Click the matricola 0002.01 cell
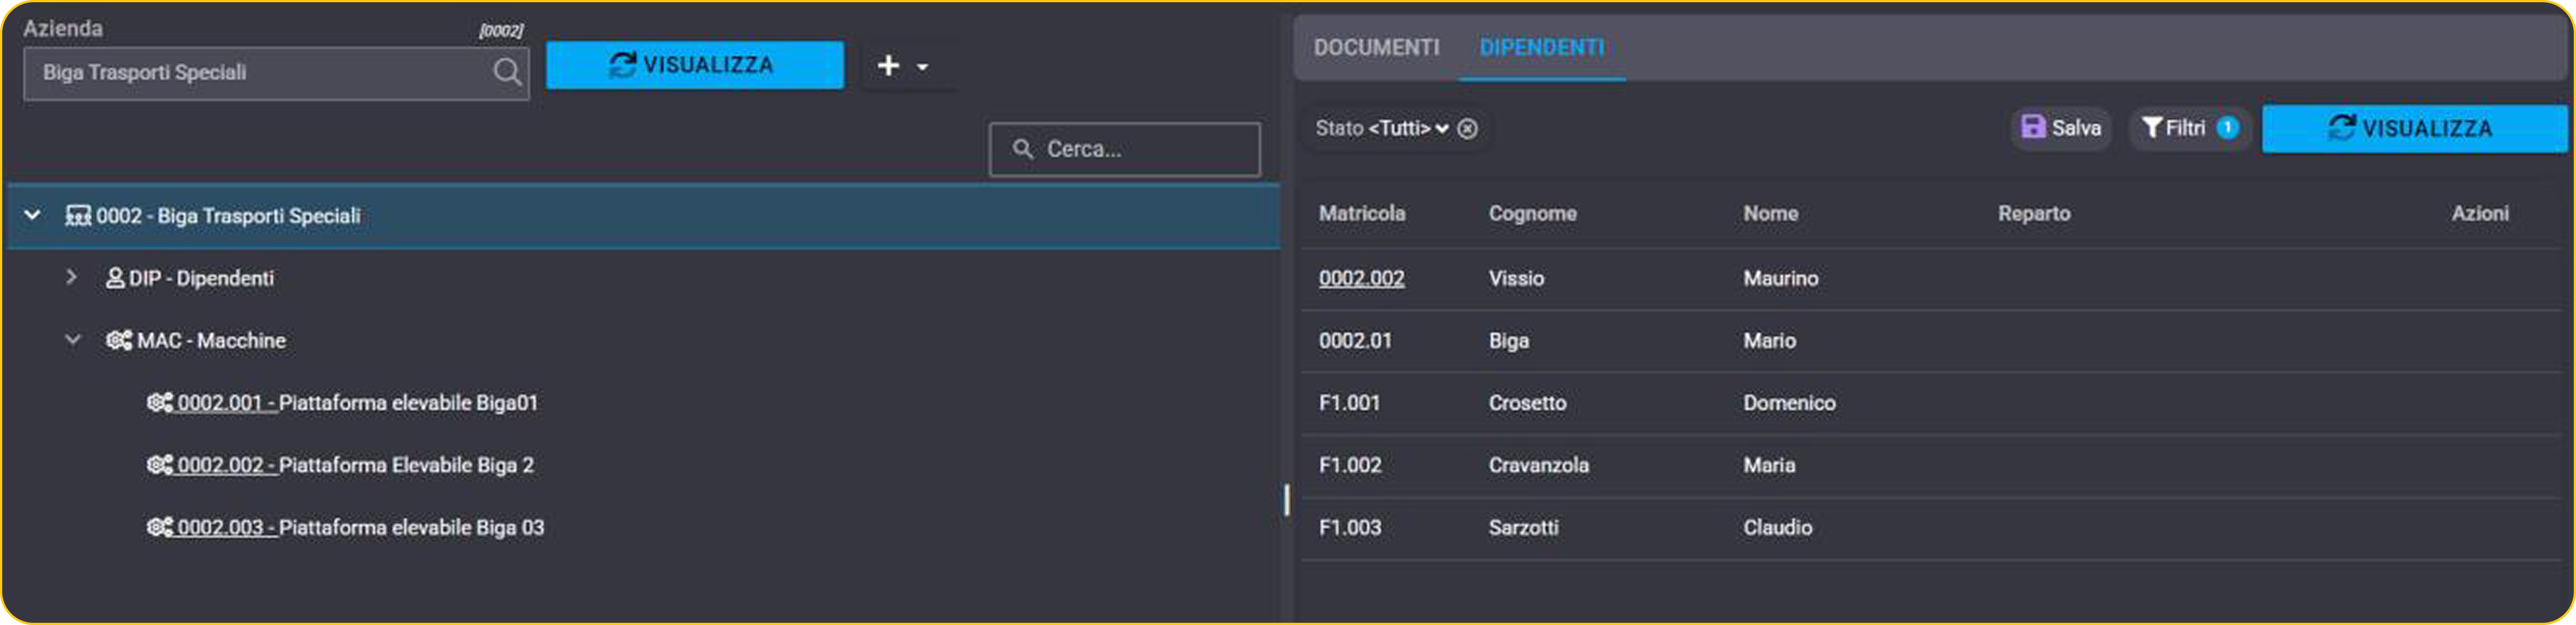This screenshot has width=2576, height=625. [x=1355, y=341]
